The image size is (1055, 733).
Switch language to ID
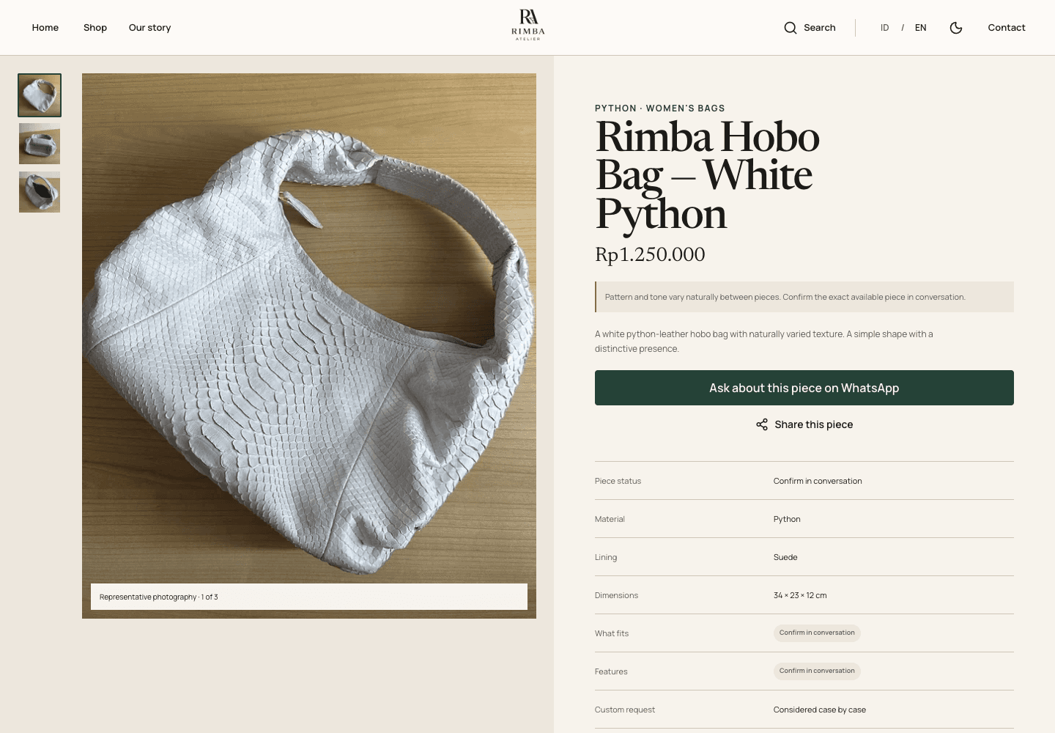(885, 28)
